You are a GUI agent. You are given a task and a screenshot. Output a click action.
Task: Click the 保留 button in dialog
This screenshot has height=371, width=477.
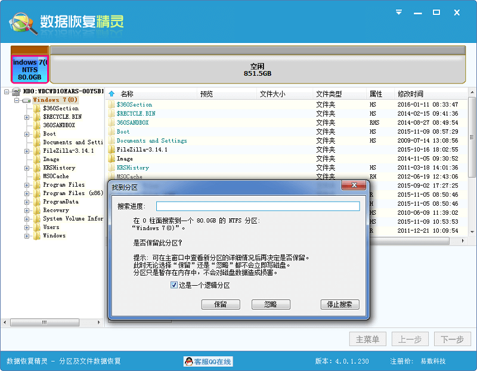tap(221, 304)
